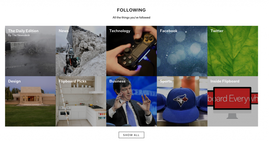Click the 'Flipboard Picks' title label
269x141 pixels.
tap(73, 81)
